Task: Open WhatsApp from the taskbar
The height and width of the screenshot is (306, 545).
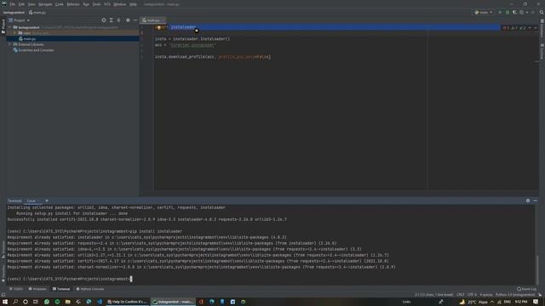Action: (x=47, y=302)
